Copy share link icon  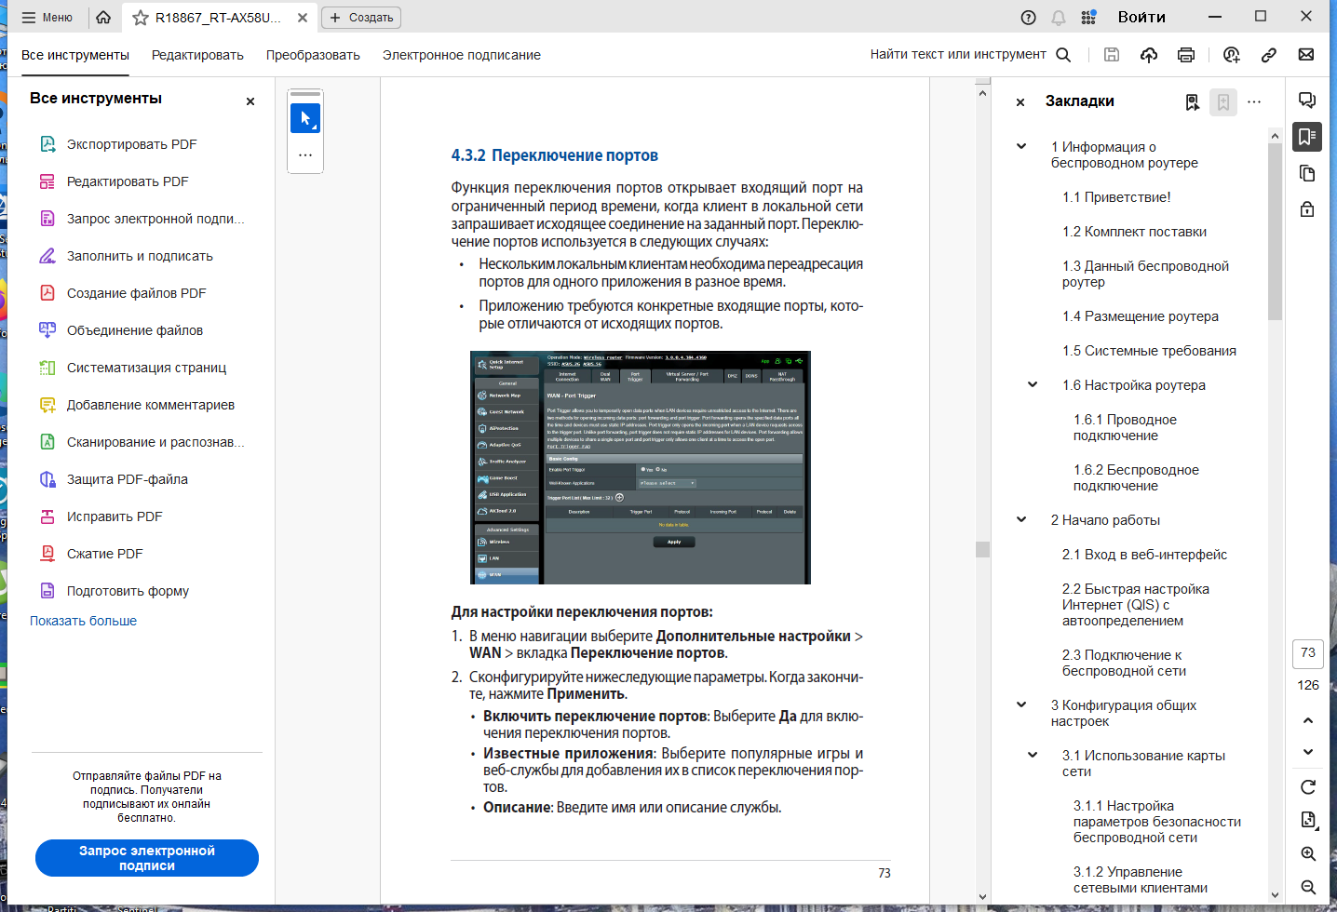tap(1269, 55)
